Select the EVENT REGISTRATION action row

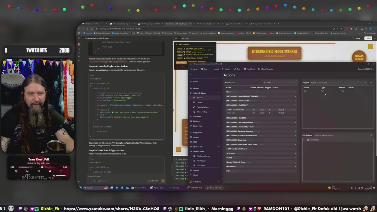click(x=262, y=110)
